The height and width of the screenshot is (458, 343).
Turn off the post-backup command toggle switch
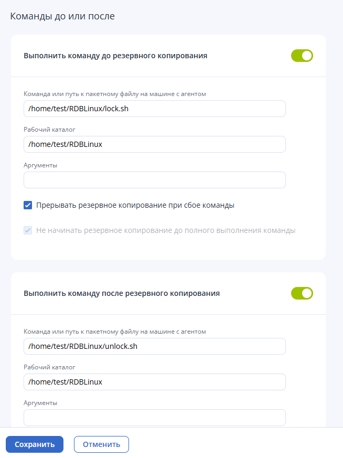tap(302, 293)
